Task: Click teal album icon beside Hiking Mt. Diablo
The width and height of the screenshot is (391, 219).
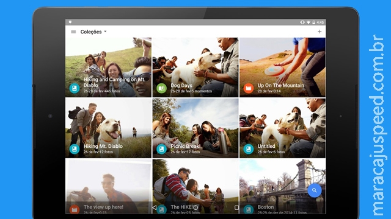Action: coord(75,149)
